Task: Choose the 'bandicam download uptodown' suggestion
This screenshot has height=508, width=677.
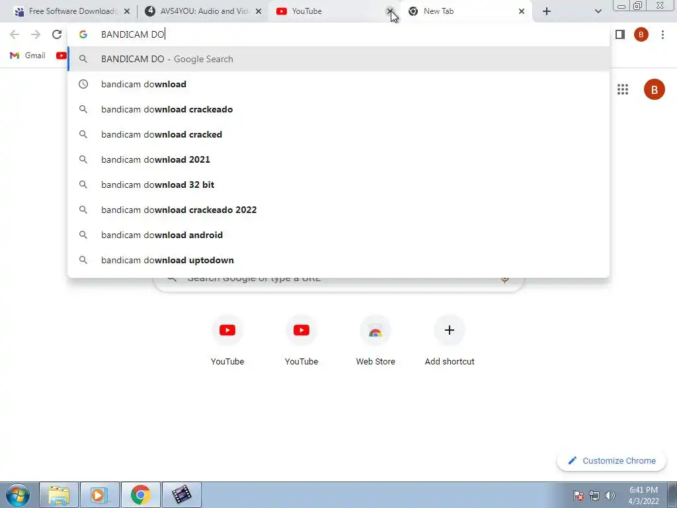Action: [x=338, y=259]
